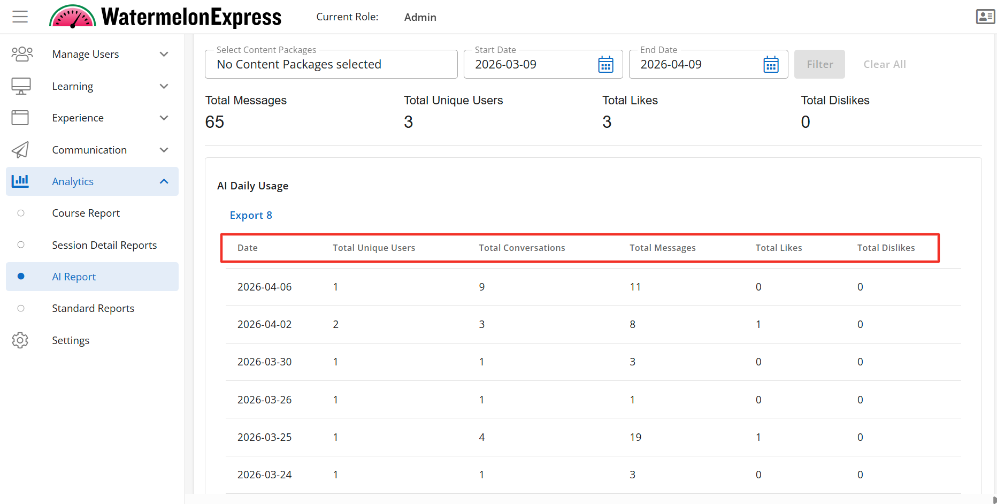
Task: Open the End Date calendar picker
Action: pyautogui.click(x=771, y=65)
